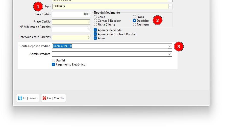Click the F5 Gravar save button
225x131 pixels.
[28, 98]
